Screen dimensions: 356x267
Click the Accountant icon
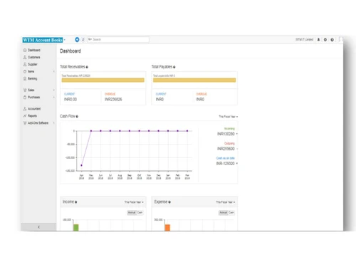[x=25, y=109]
